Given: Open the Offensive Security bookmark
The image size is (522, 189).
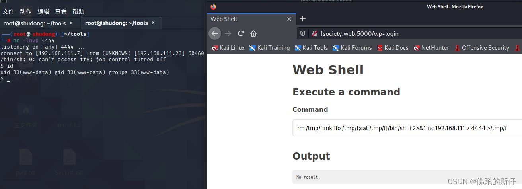Looking at the screenshot, I should (x=481, y=48).
